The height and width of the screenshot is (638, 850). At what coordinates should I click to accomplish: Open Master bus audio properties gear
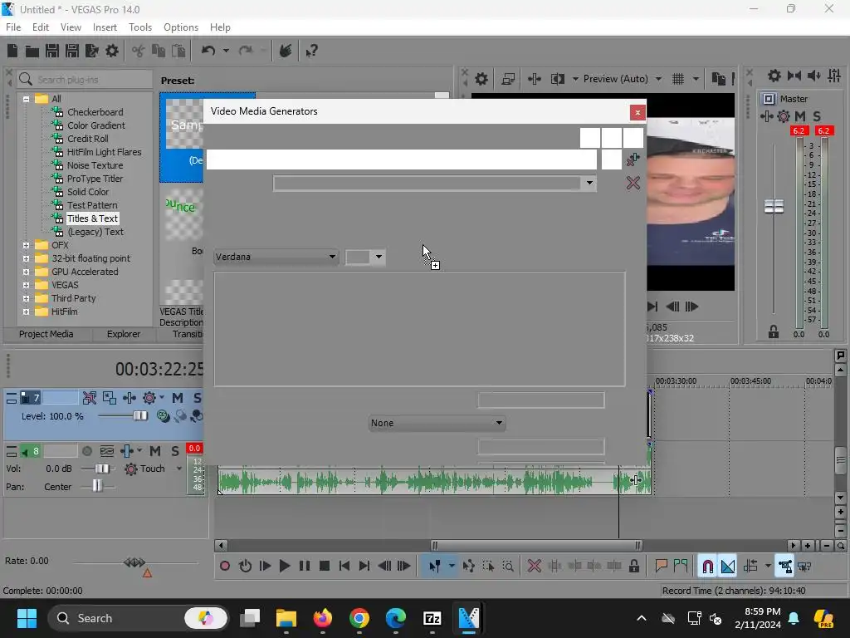click(x=774, y=76)
